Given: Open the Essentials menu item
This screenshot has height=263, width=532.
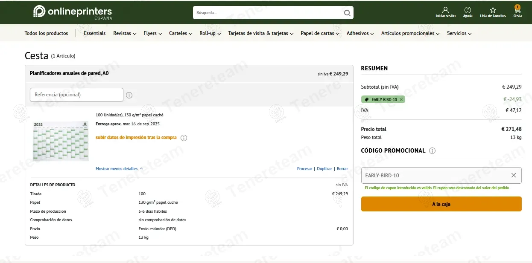Looking at the screenshot, I should pos(95,33).
